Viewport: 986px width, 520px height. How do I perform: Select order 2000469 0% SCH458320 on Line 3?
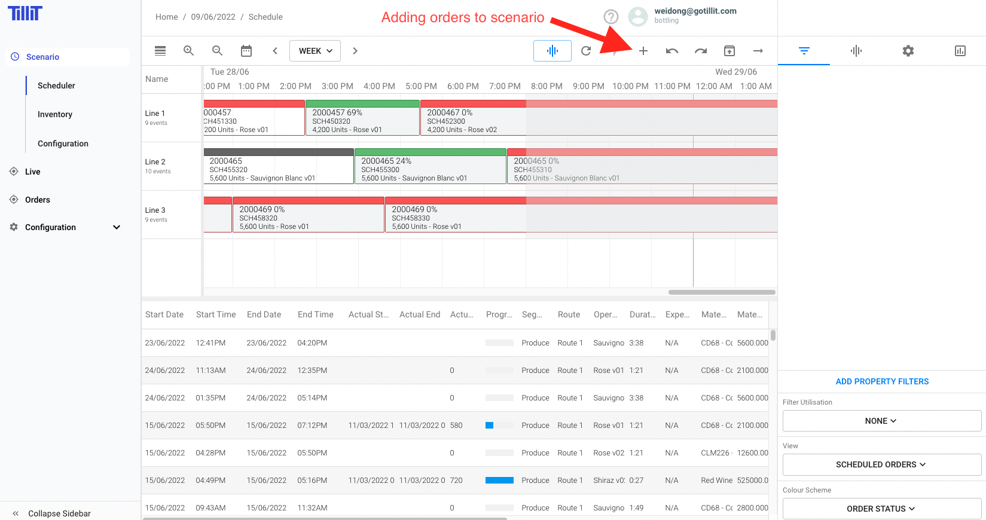(x=309, y=215)
